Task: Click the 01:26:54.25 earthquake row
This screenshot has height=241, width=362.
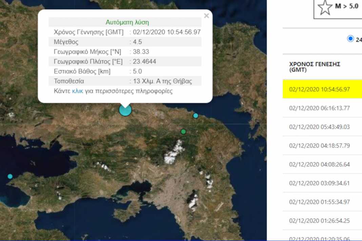Action: point(319,221)
